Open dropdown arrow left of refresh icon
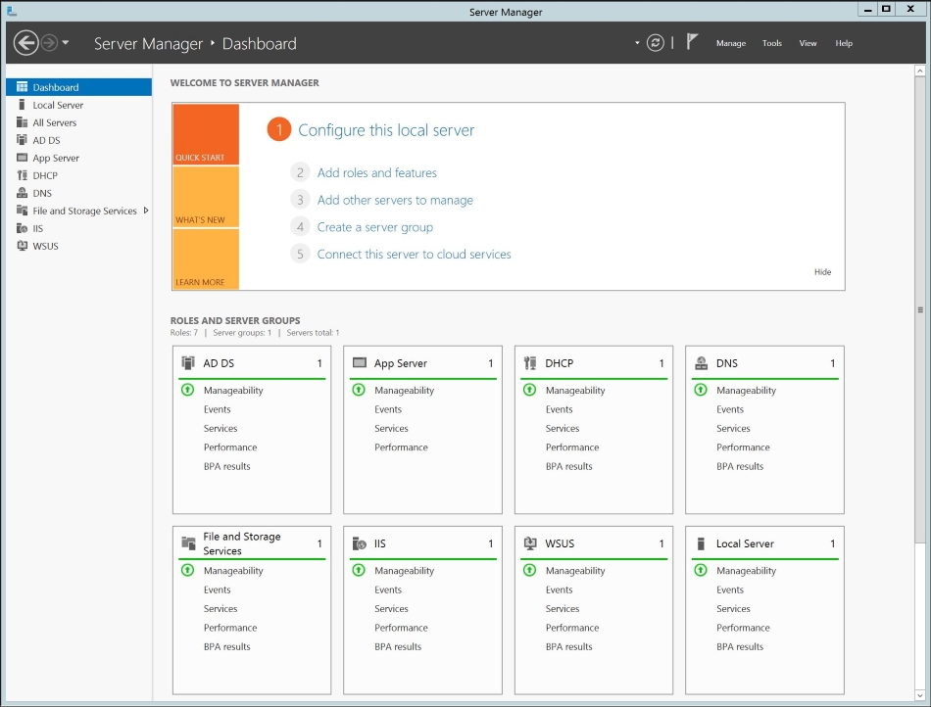Screen dimensions: 931x707 tap(637, 43)
